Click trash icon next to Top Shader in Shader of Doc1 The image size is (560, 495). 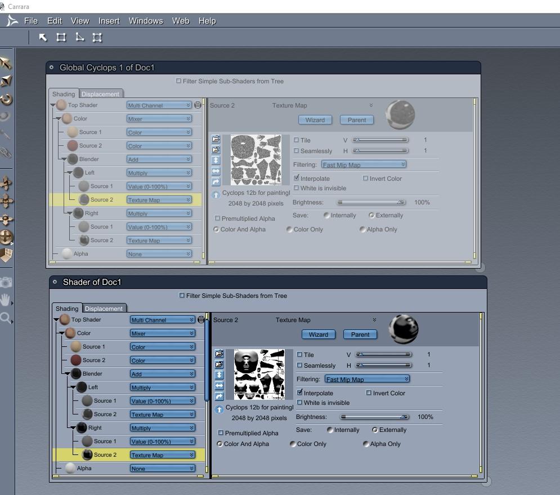(x=201, y=319)
